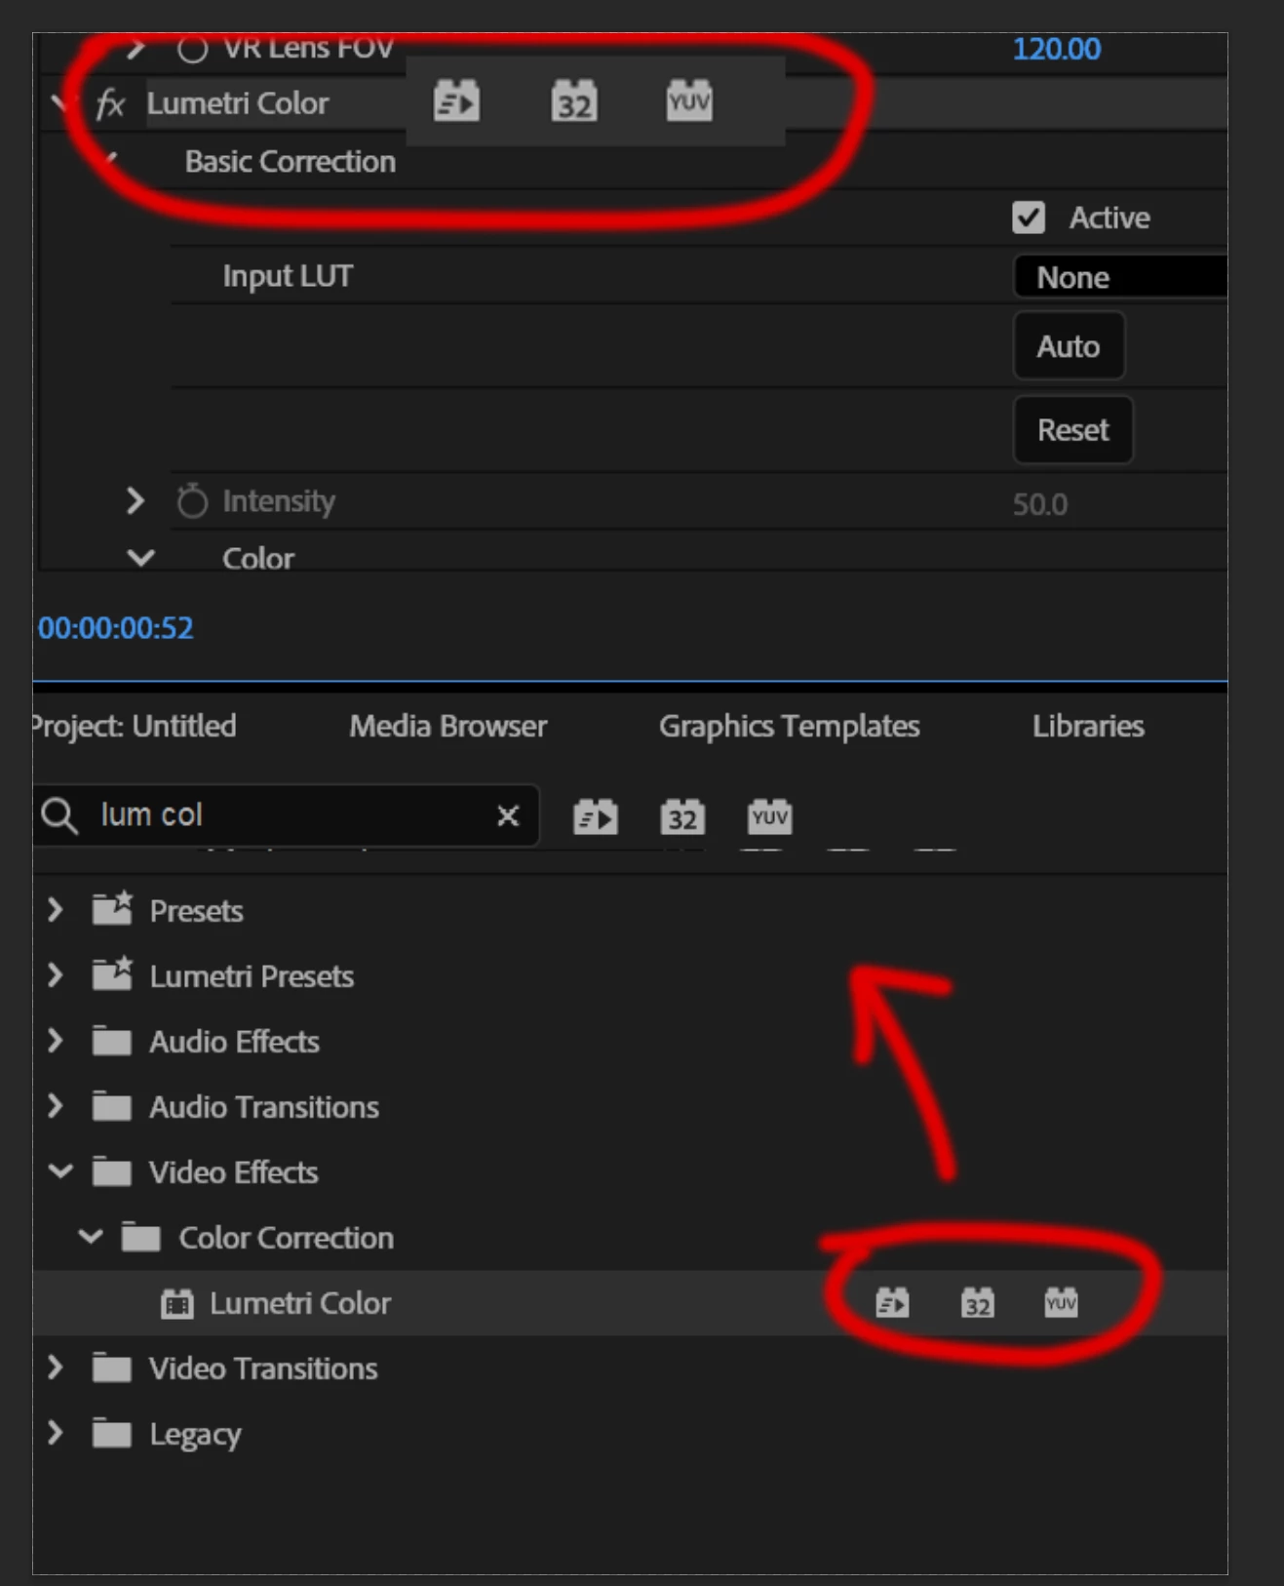Open the Media Browser tab
This screenshot has width=1284, height=1586.
coord(448,726)
